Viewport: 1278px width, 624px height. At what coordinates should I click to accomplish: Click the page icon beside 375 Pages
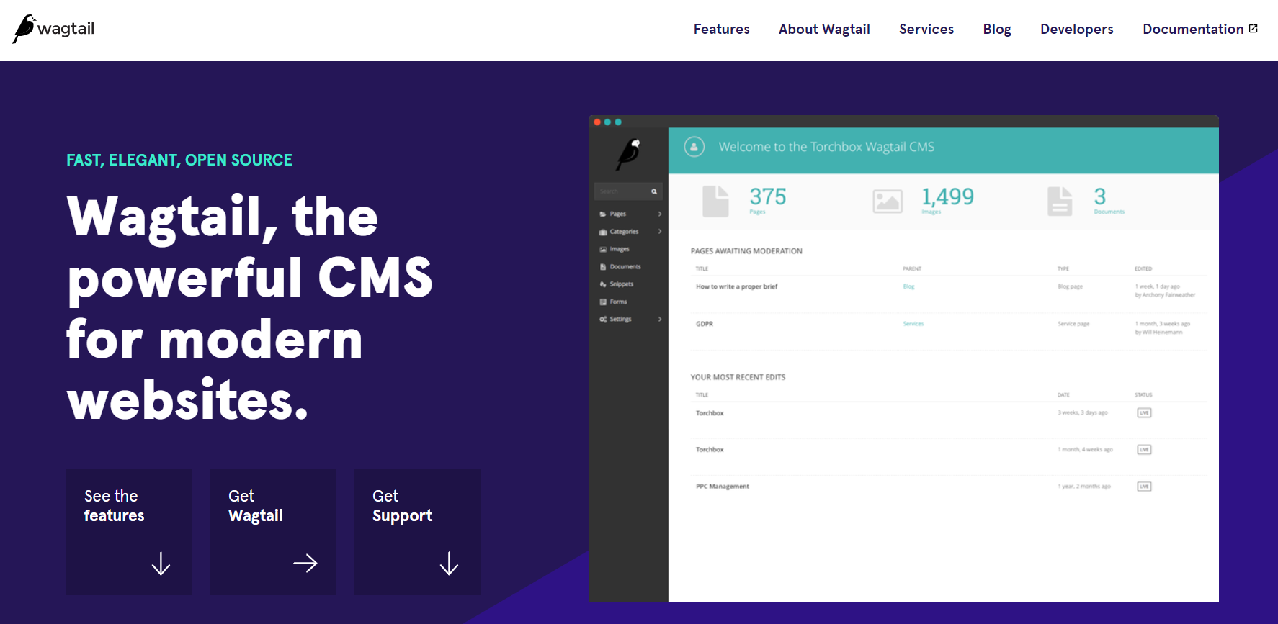point(715,201)
